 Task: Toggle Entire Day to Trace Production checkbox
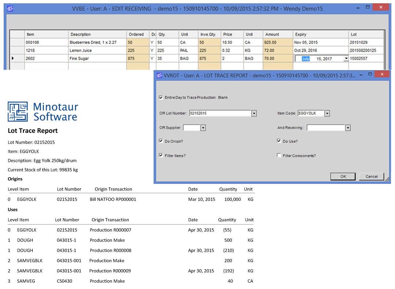[161, 98]
